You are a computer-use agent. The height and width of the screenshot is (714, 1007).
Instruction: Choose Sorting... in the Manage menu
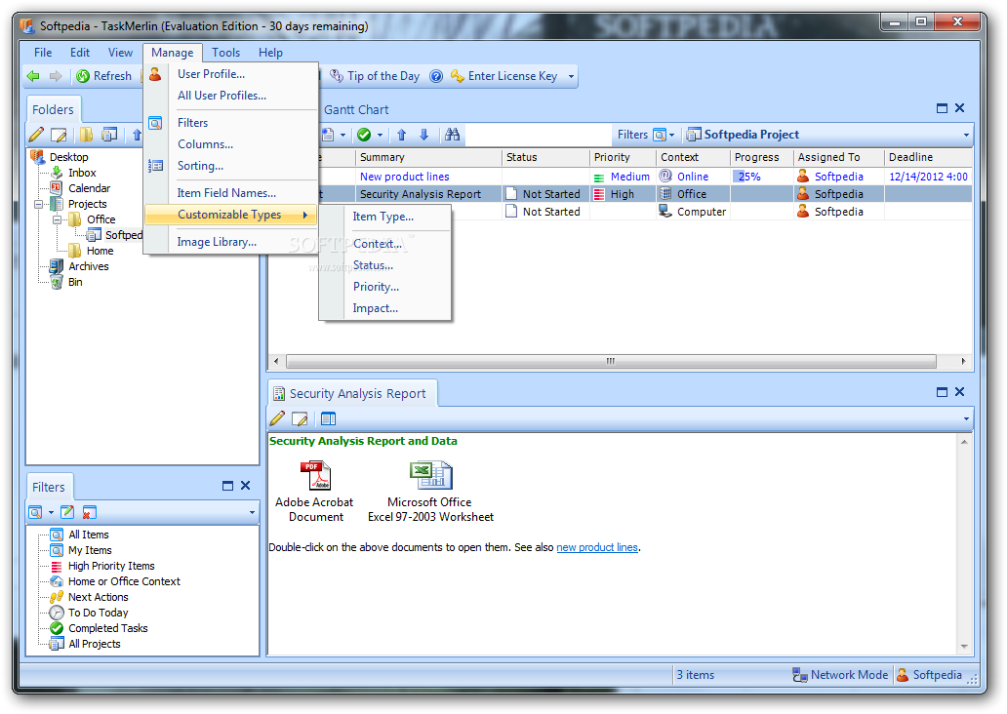pos(232,166)
